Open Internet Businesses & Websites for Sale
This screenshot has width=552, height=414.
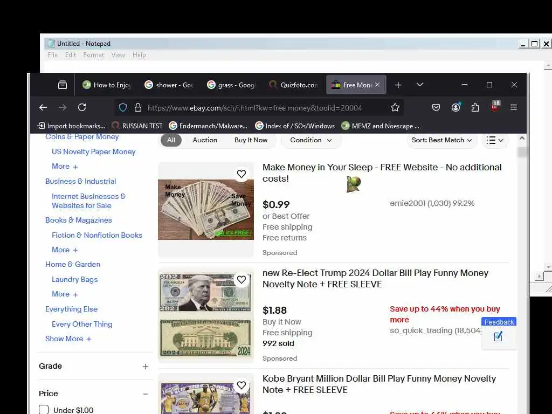(89, 201)
